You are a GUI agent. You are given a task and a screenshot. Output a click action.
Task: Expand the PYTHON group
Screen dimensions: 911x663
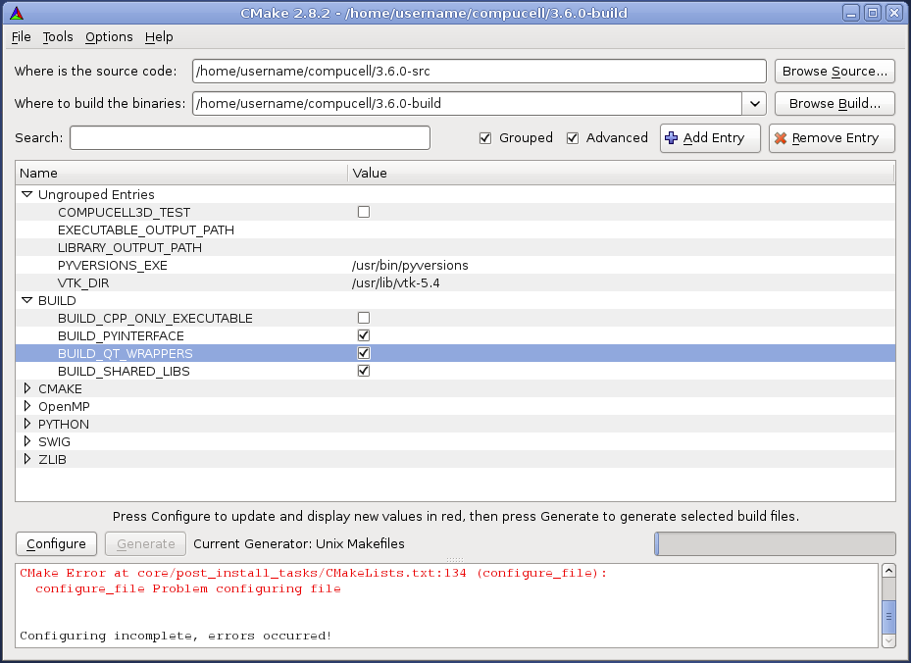pyautogui.click(x=27, y=424)
